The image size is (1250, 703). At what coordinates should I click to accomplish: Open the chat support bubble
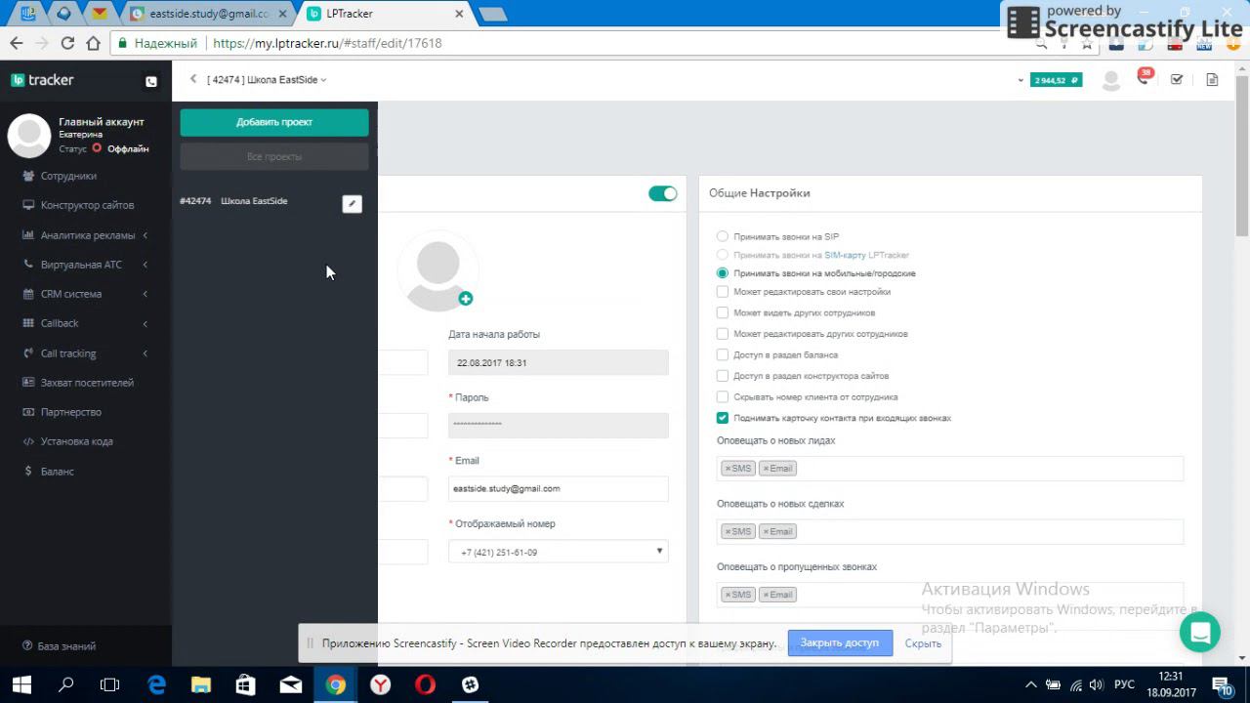(1200, 632)
